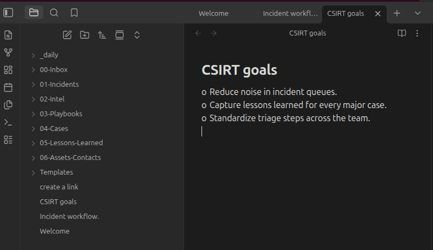
Task: Switch to the Incident workfl... tab
Action: tap(290, 14)
